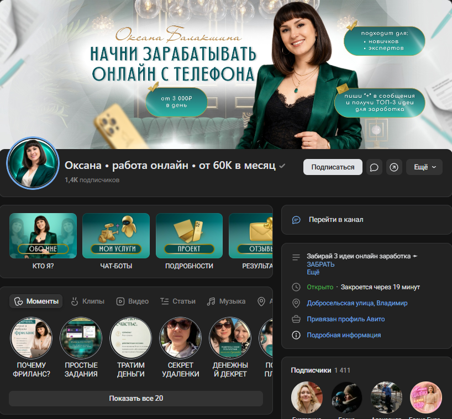Select the Музыка tab
The image size is (452, 419).
[x=227, y=301]
